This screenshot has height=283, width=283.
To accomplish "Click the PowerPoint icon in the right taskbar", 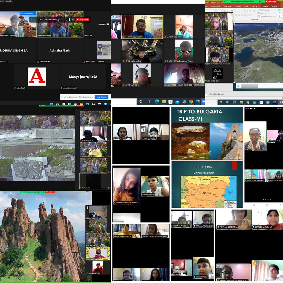I will coord(281,102).
